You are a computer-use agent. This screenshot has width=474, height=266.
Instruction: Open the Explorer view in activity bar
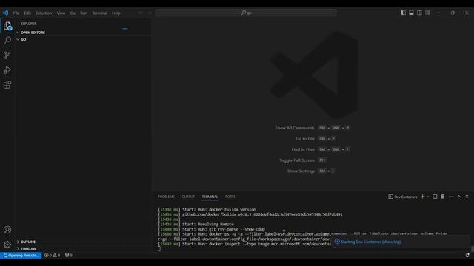point(7,26)
